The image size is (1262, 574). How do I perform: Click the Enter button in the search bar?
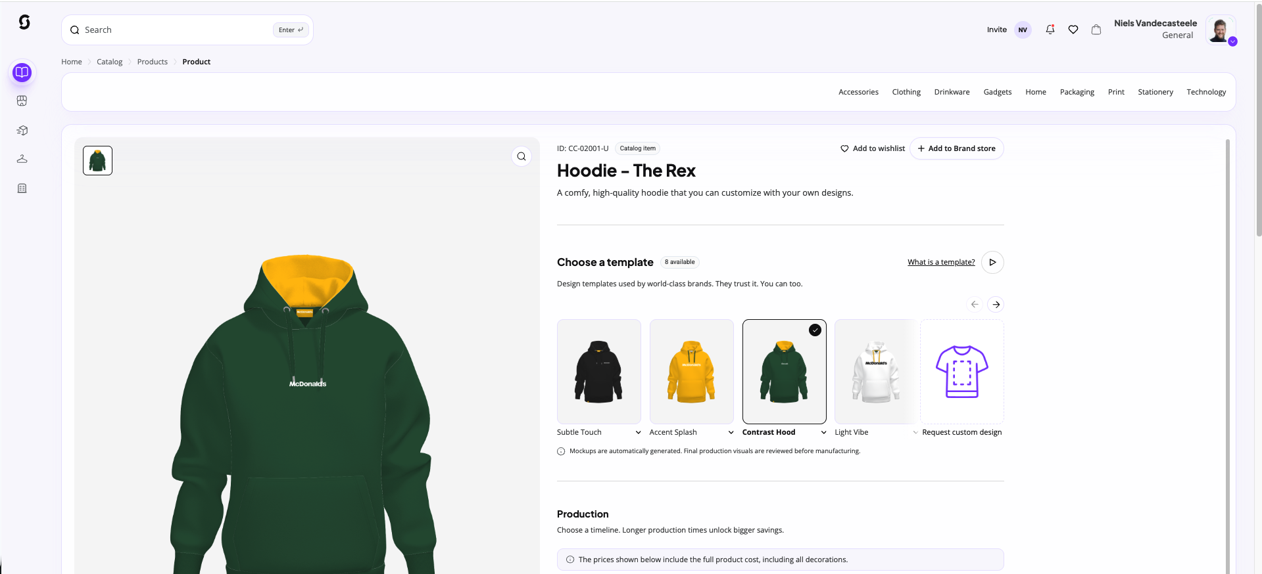pyautogui.click(x=291, y=30)
